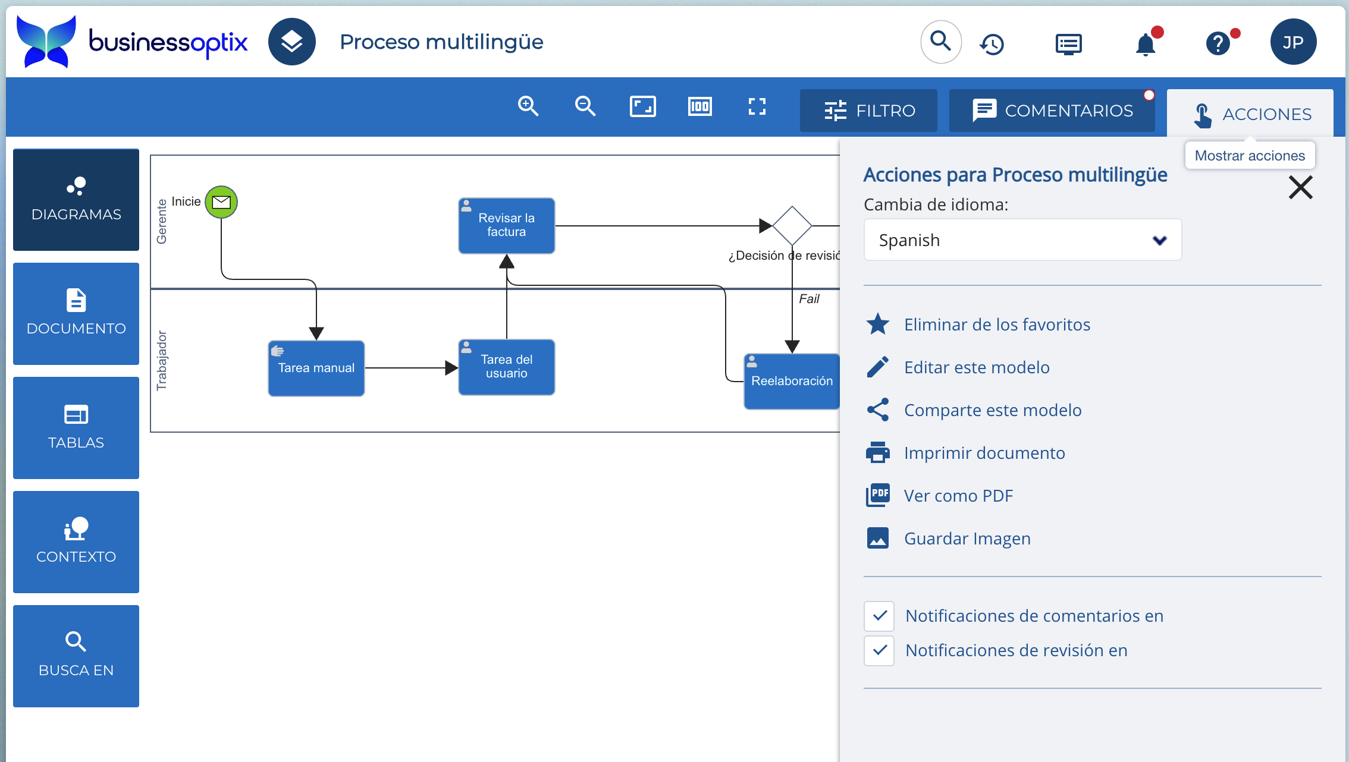Toggle Notificaciones de comentarios checkbox
The width and height of the screenshot is (1349, 762).
879,616
